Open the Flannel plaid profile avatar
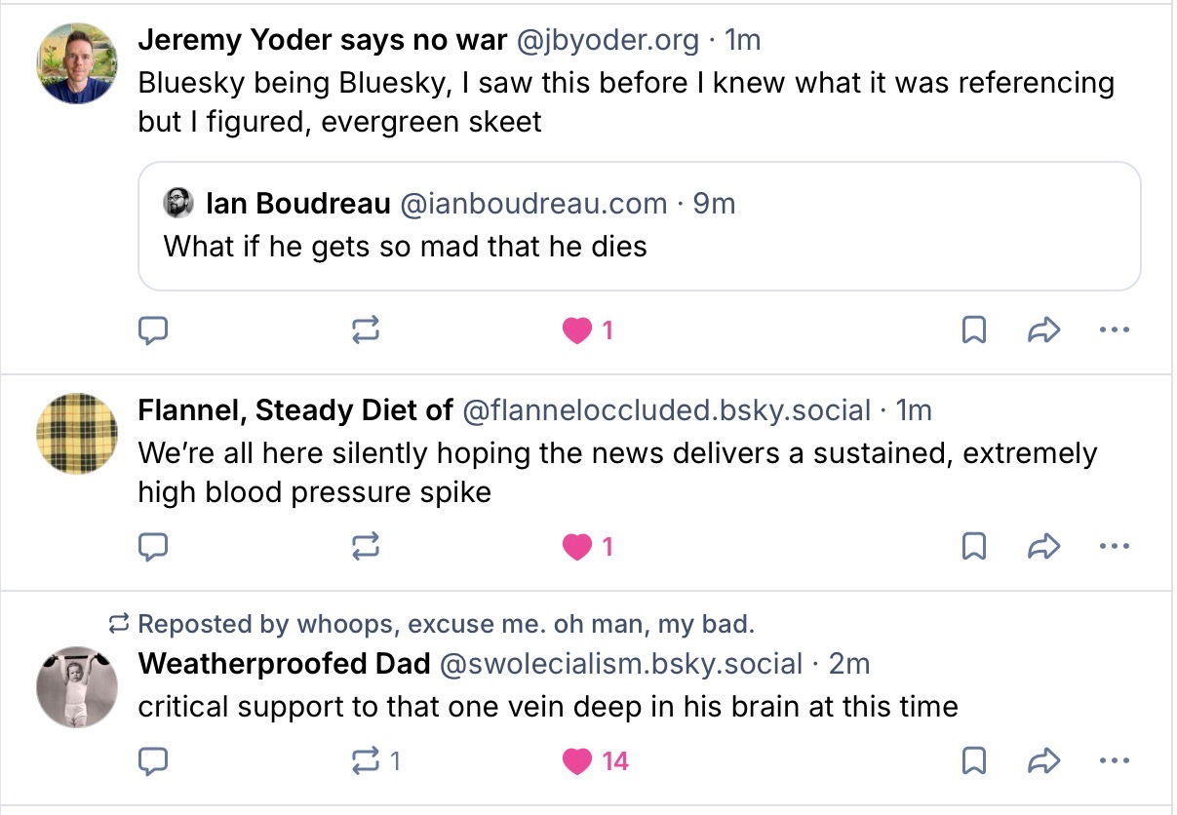 (x=77, y=433)
